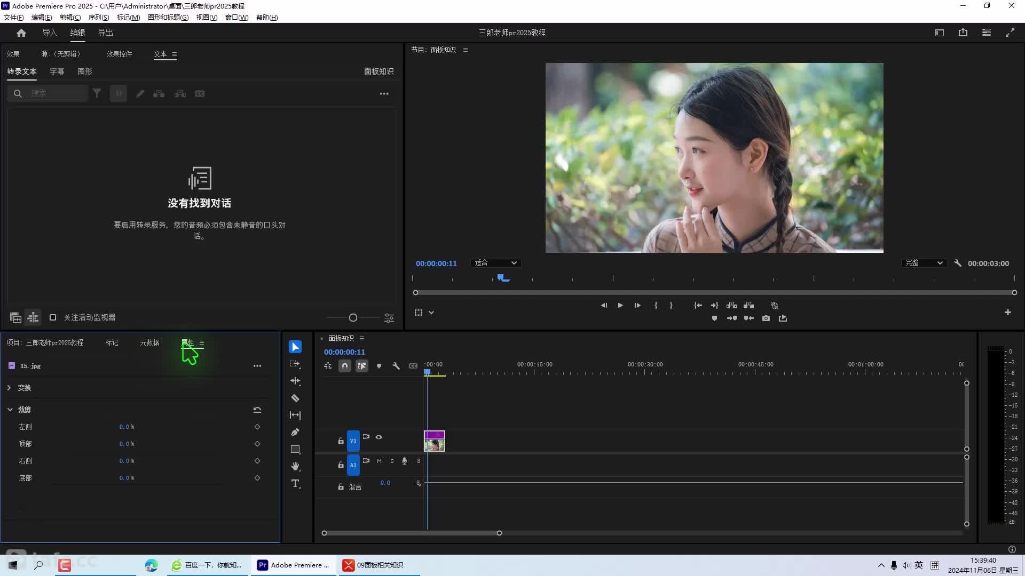Open the timeline panel menu

coord(362,339)
